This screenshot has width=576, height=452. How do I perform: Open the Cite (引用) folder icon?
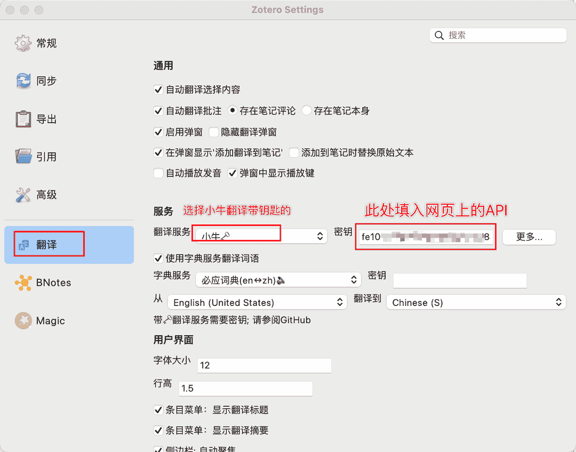tap(23, 157)
